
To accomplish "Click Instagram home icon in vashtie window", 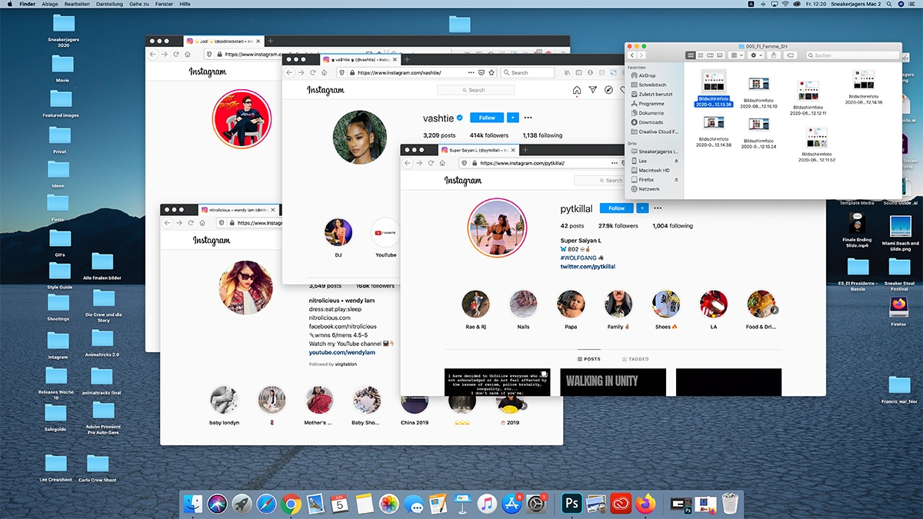I will click(x=577, y=90).
